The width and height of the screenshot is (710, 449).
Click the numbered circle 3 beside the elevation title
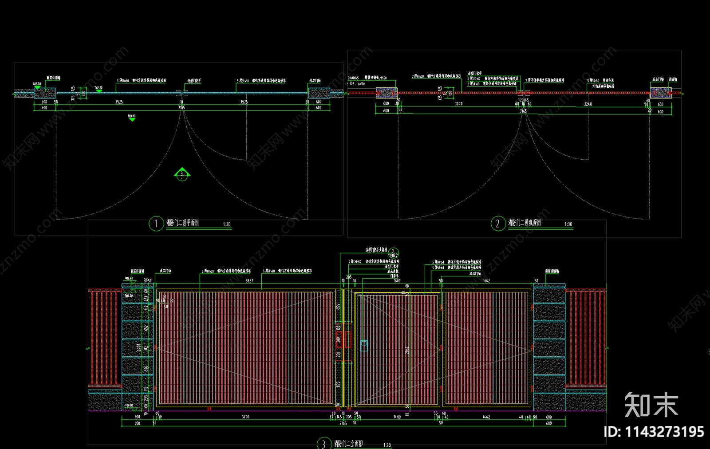tap(323, 444)
